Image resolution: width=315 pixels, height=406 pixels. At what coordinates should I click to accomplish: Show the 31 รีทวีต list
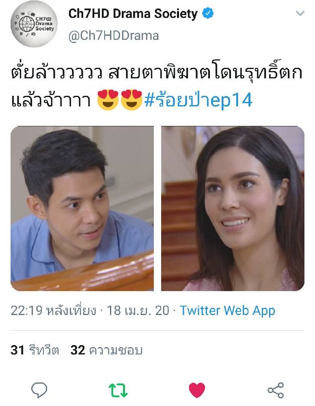(x=35, y=350)
